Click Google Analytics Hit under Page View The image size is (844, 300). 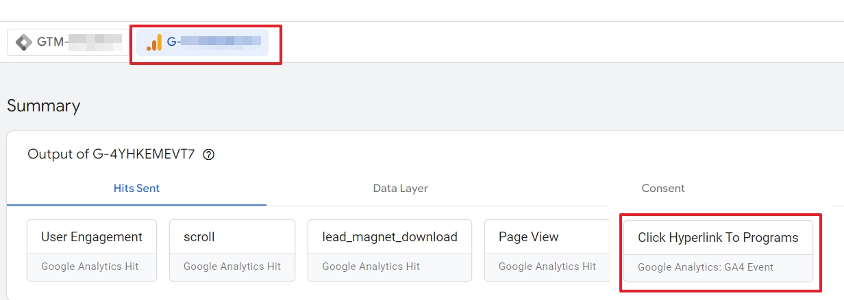pos(547,267)
